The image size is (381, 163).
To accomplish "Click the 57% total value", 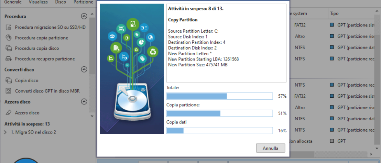I will pos(282,96).
